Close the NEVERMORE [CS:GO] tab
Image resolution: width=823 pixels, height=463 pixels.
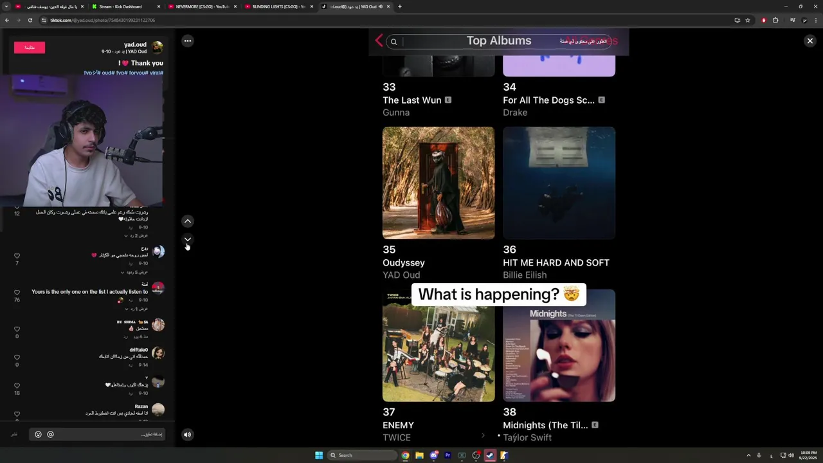point(235,6)
